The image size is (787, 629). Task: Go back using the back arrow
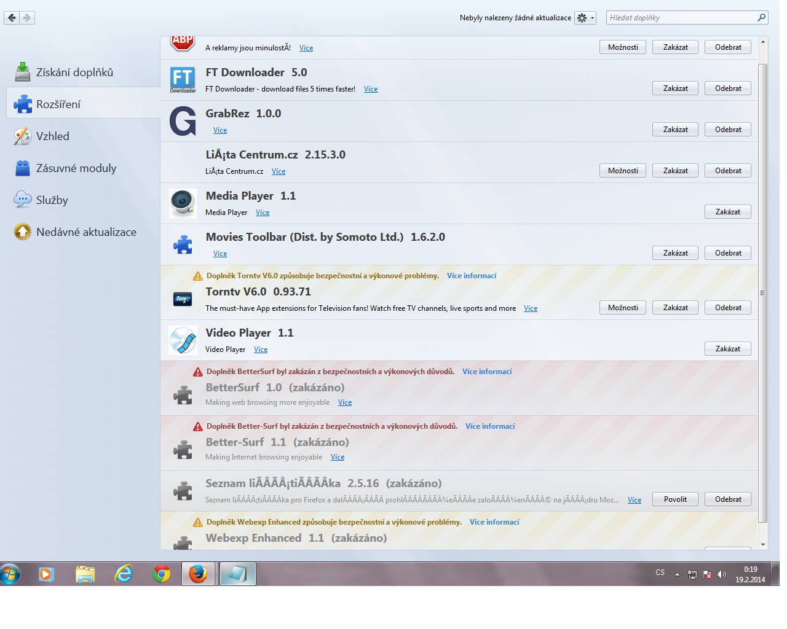pyautogui.click(x=12, y=18)
